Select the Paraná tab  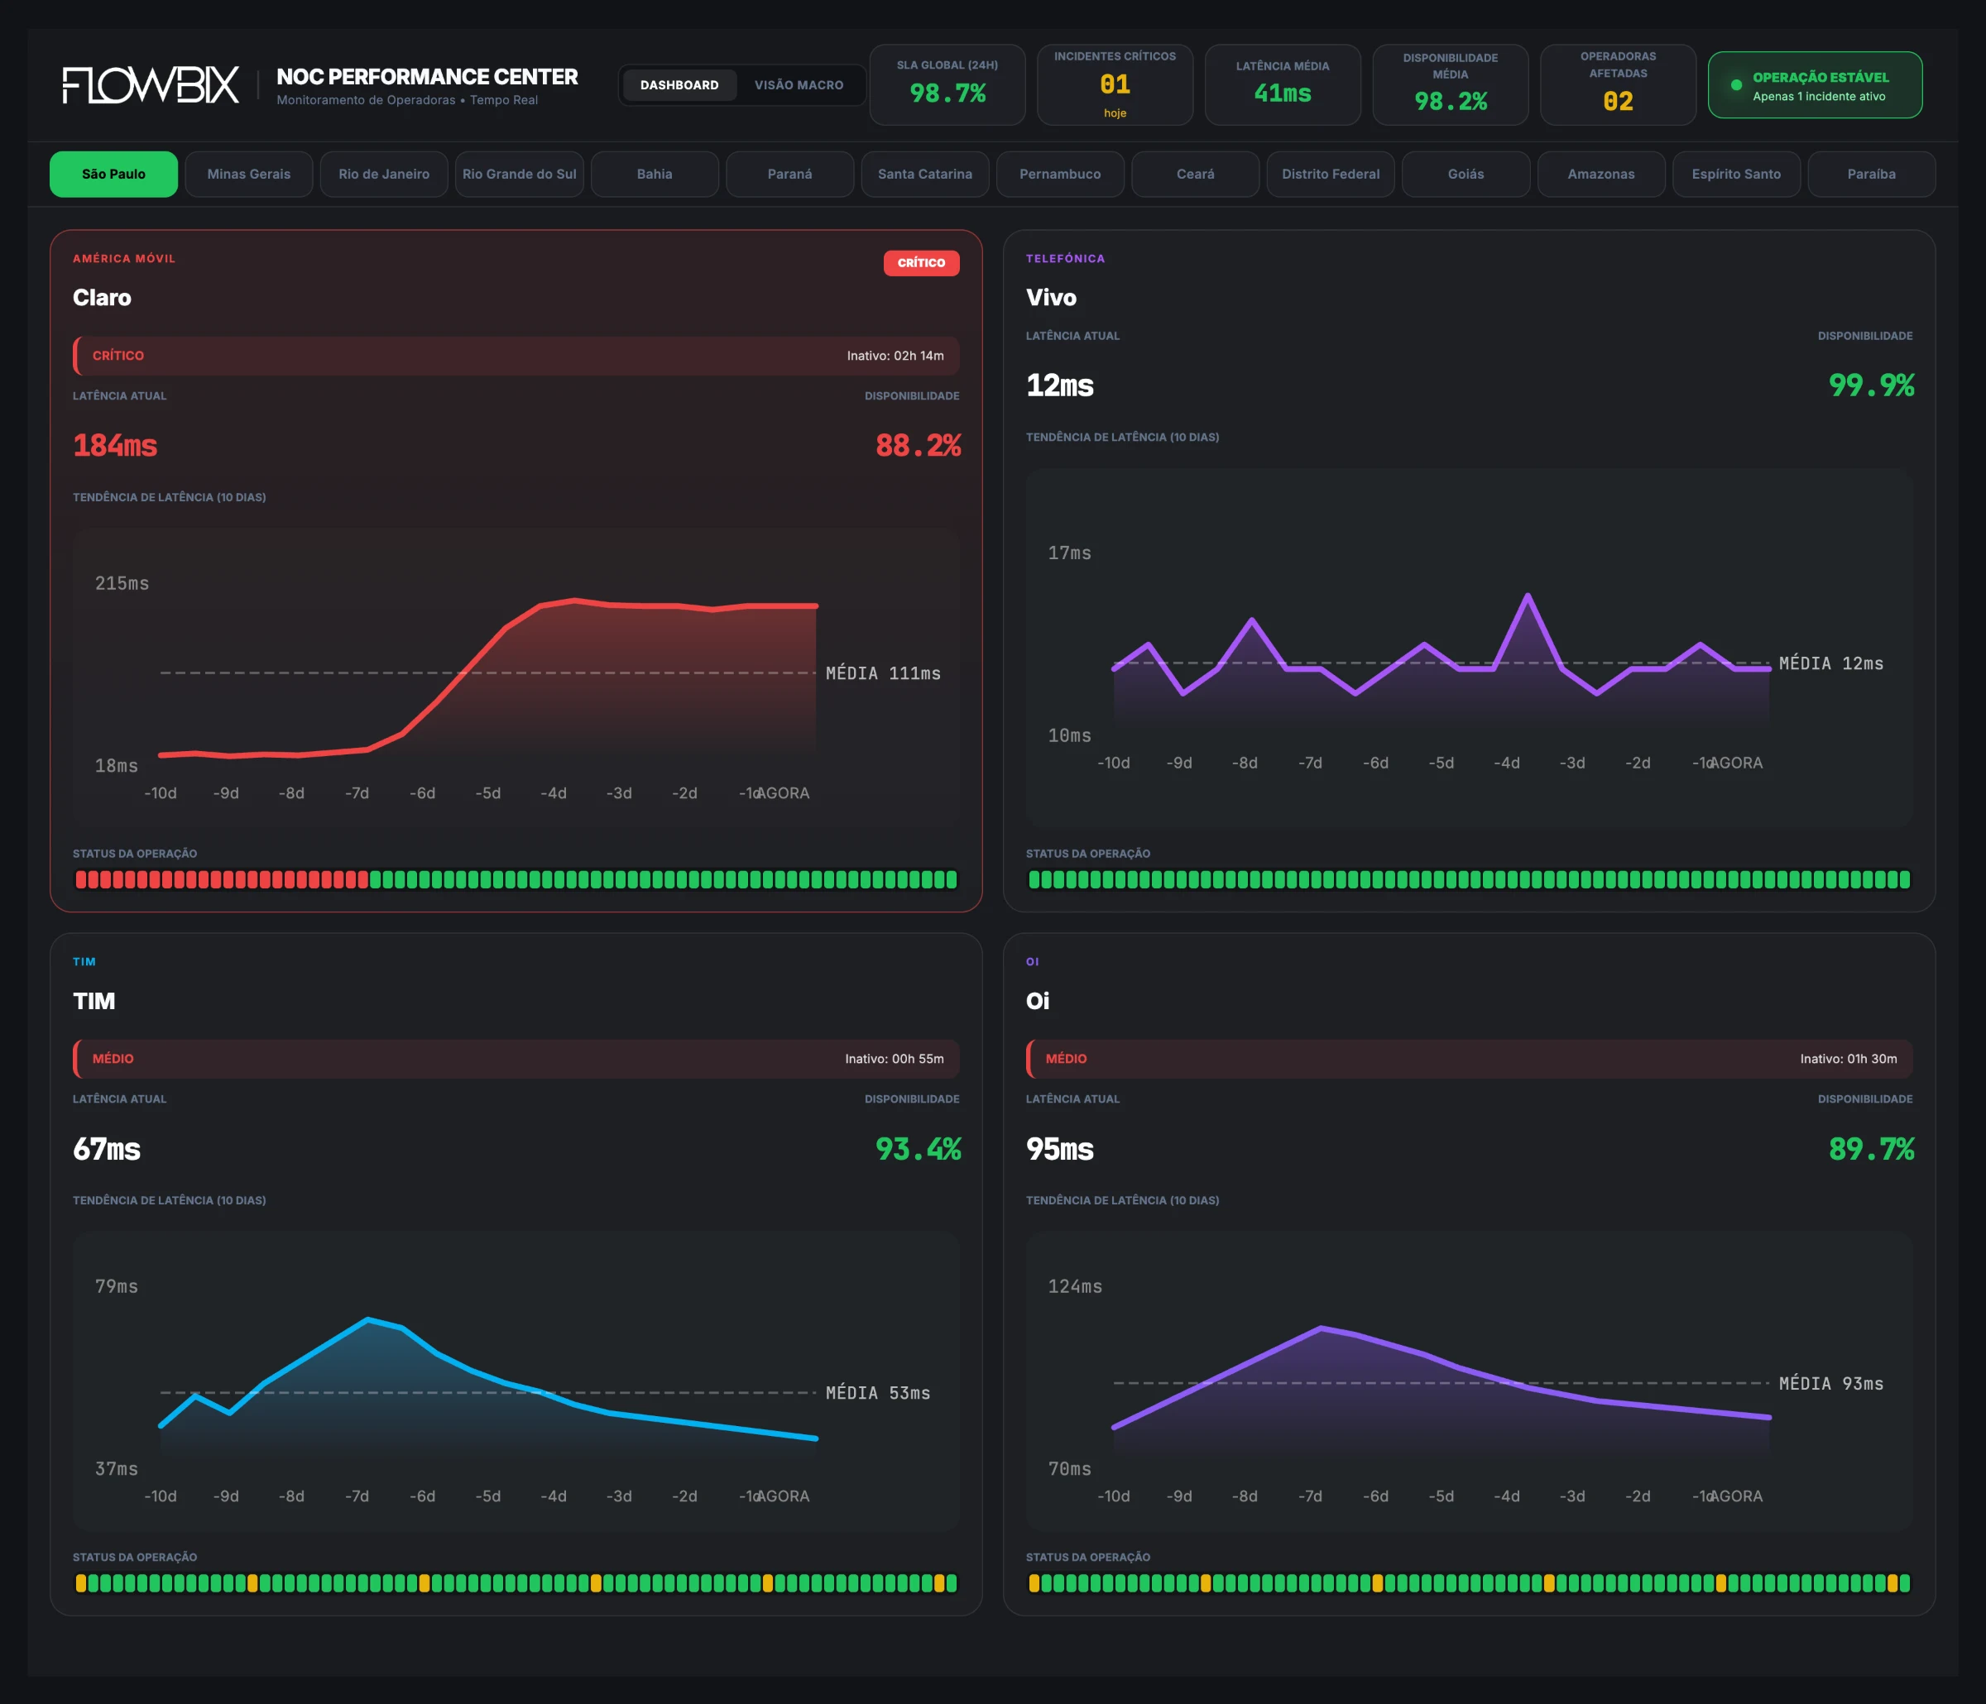[789, 175]
